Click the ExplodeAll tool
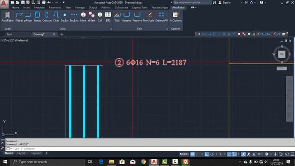Viewport: 295px width, 166px height. point(161,17)
